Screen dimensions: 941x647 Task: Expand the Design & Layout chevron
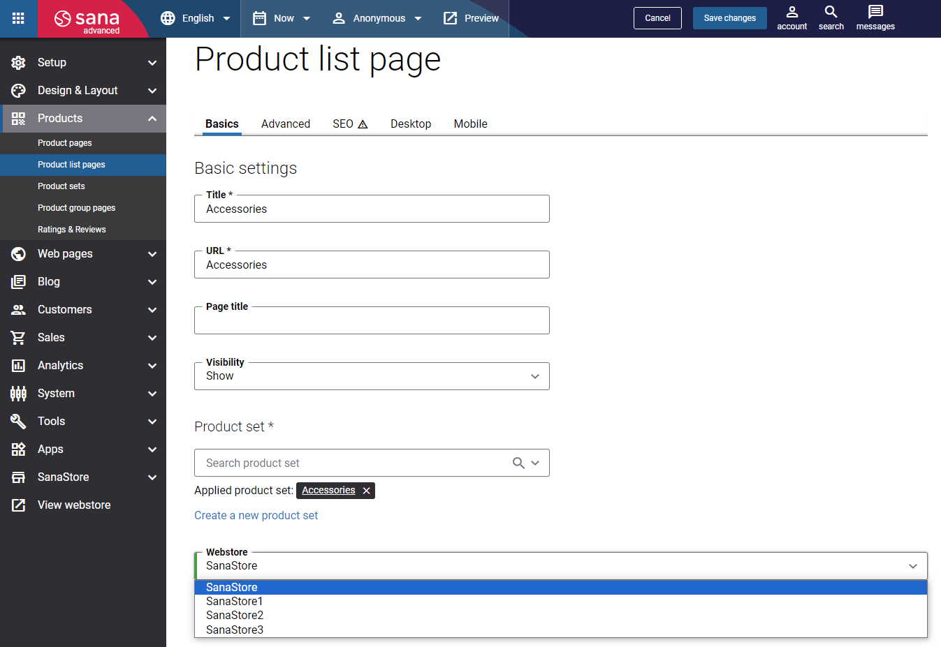click(152, 91)
